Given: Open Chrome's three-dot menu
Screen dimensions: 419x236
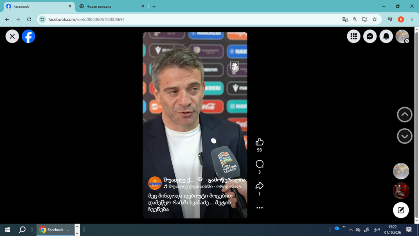Looking at the screenshot, I should [x=412, y=19].
